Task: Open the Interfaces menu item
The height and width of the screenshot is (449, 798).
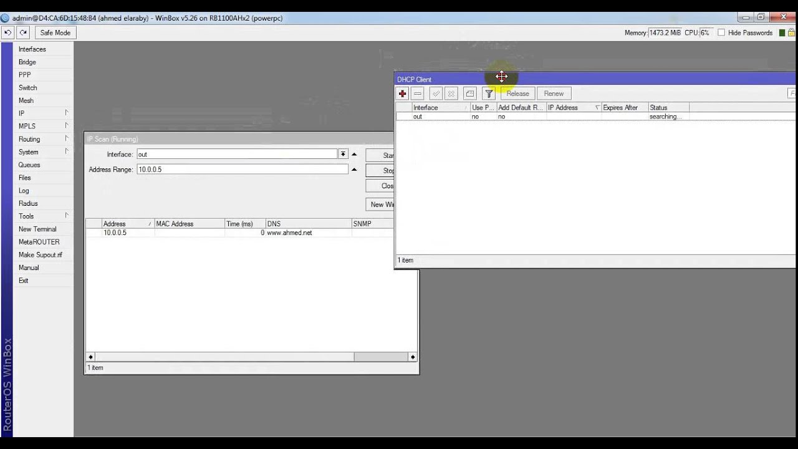Action: click(x=44, y=49)
